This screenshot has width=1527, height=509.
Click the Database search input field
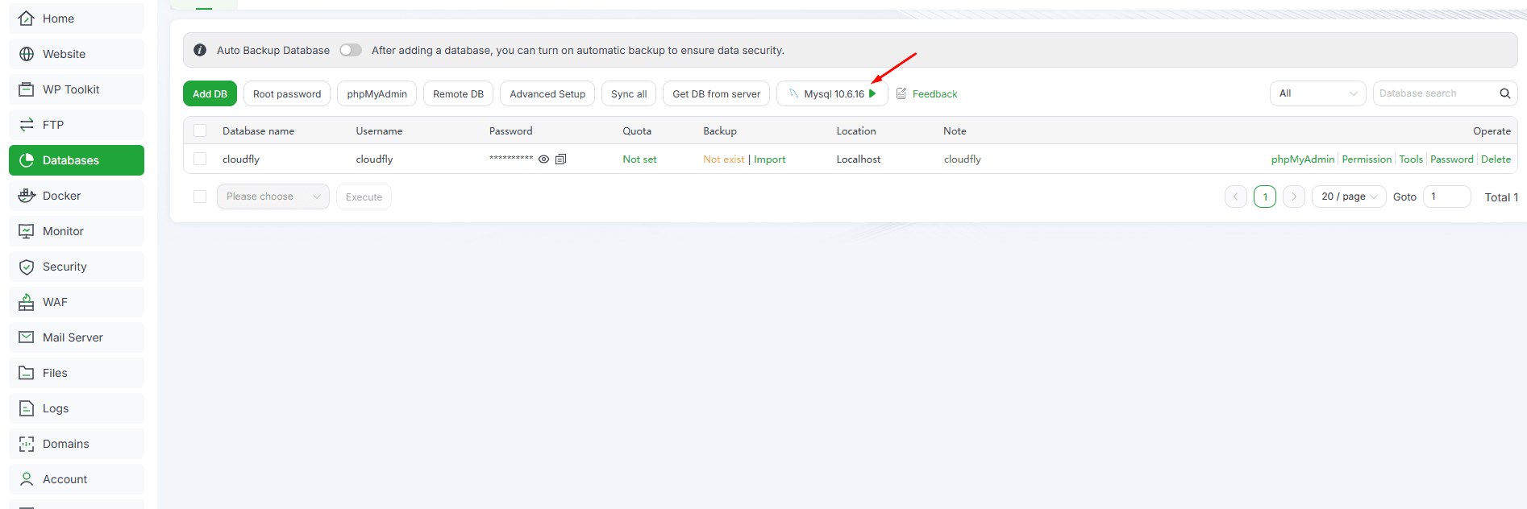[x=1433, y=93]
